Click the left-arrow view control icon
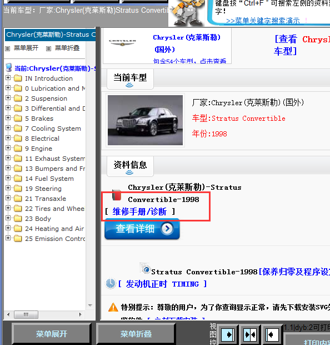The height and width of the screenshot is (345, 330). pyautogui.click(x=272, y=334)
